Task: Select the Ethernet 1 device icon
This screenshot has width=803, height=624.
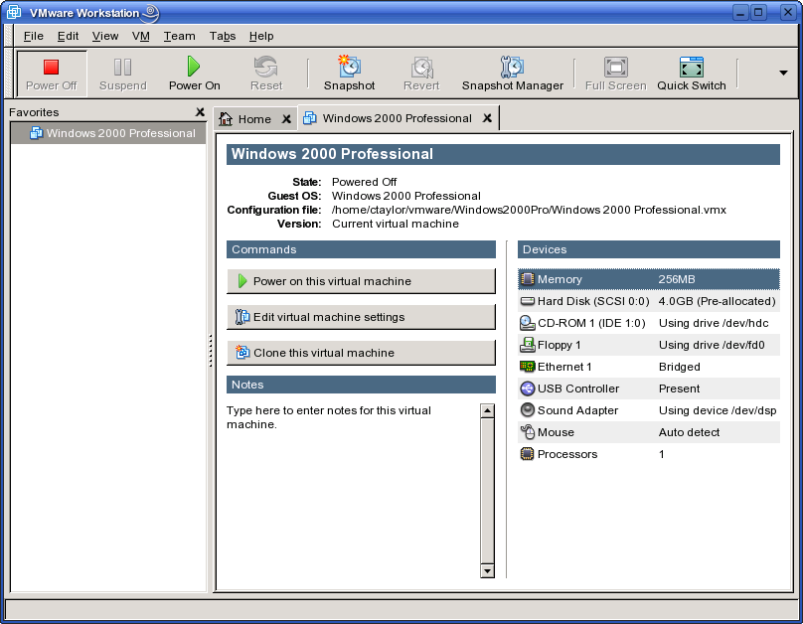Action: click(527, 367)
